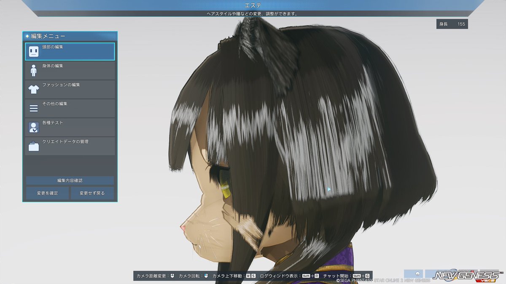
Task: Click the カメラ上下移動 W S key hint
Action: tap(234, 276)
